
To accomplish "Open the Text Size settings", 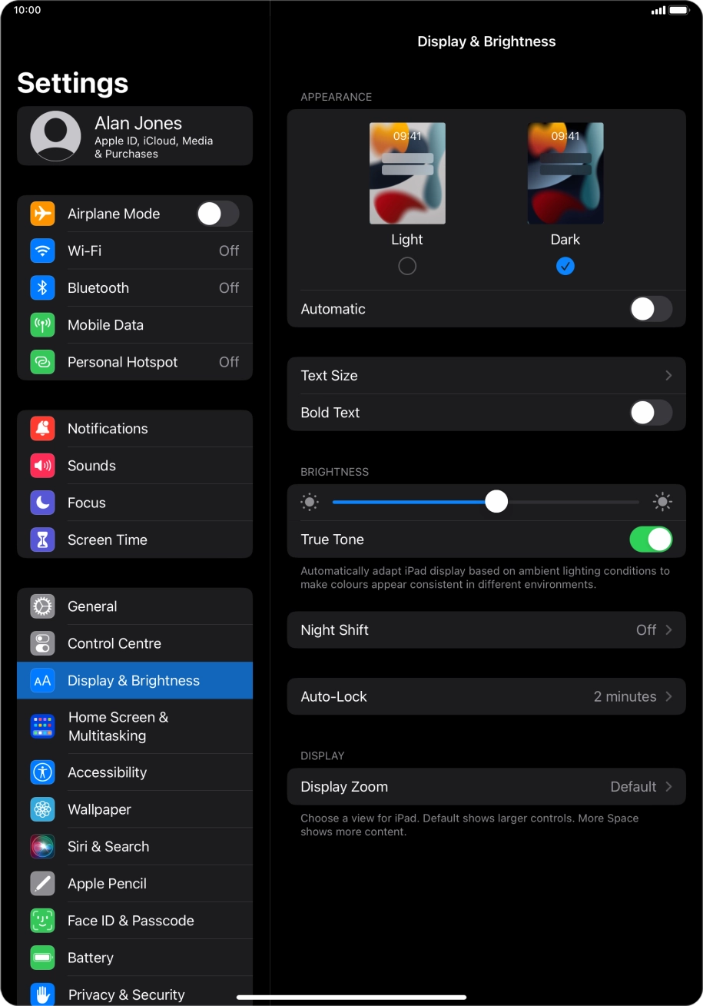I will coord(486,376).
